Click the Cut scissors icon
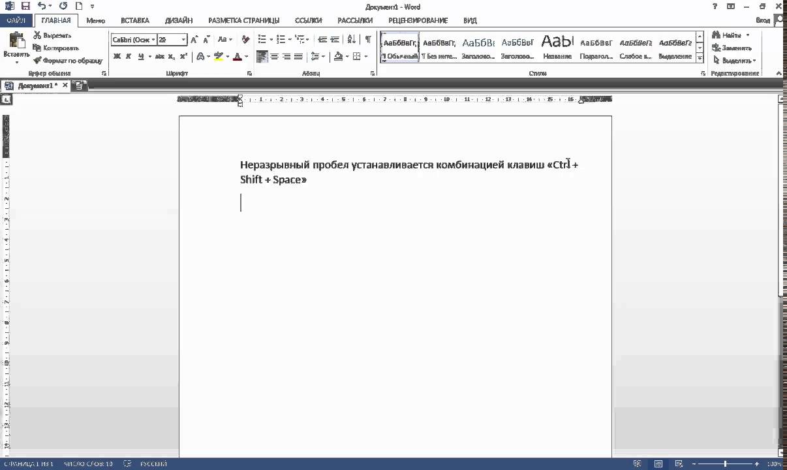The height and width of the screenshot is (470, 787). tap(38, 35)
